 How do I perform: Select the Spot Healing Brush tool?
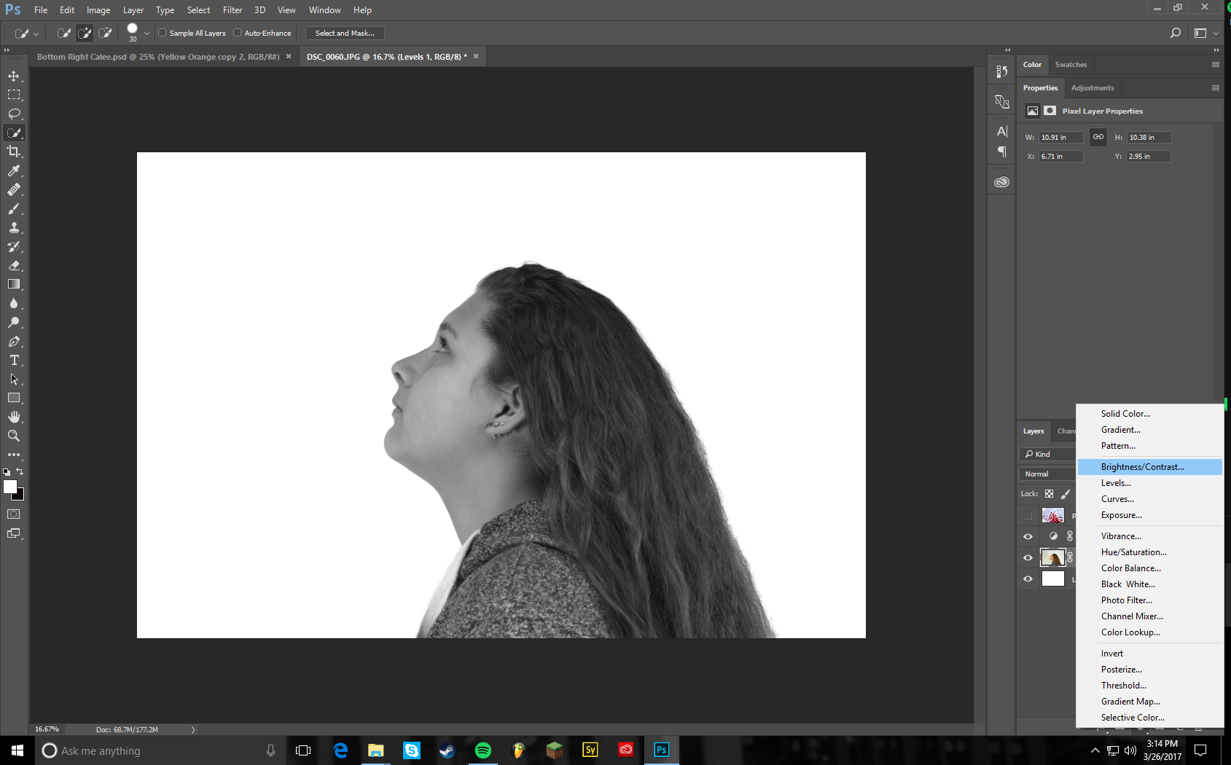pos(14,189)
